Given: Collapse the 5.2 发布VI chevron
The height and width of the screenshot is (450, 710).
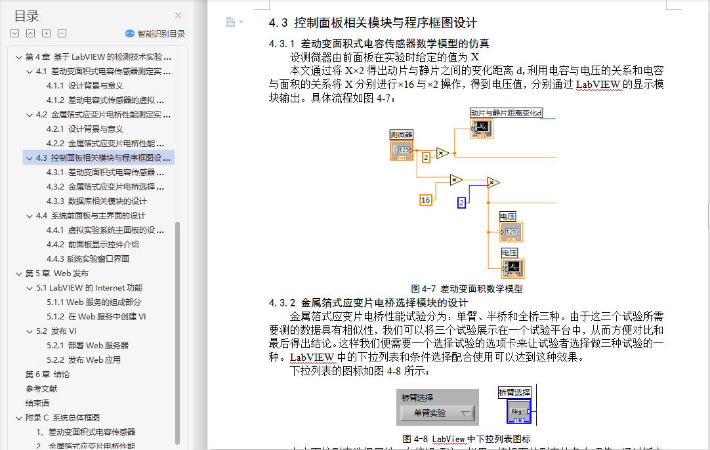Looking at the screenshot, I should 30,331.
